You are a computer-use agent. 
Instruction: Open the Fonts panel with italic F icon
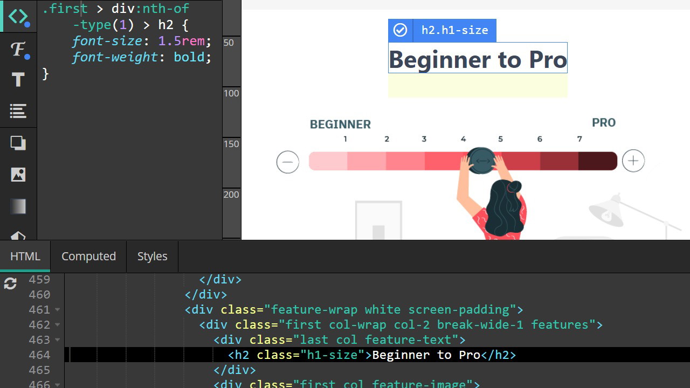tap(18, 49)
